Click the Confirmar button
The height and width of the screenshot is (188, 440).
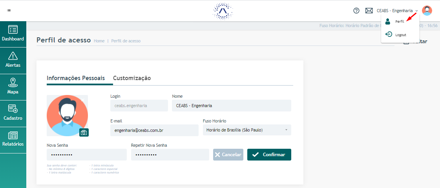tap(269, 155)
